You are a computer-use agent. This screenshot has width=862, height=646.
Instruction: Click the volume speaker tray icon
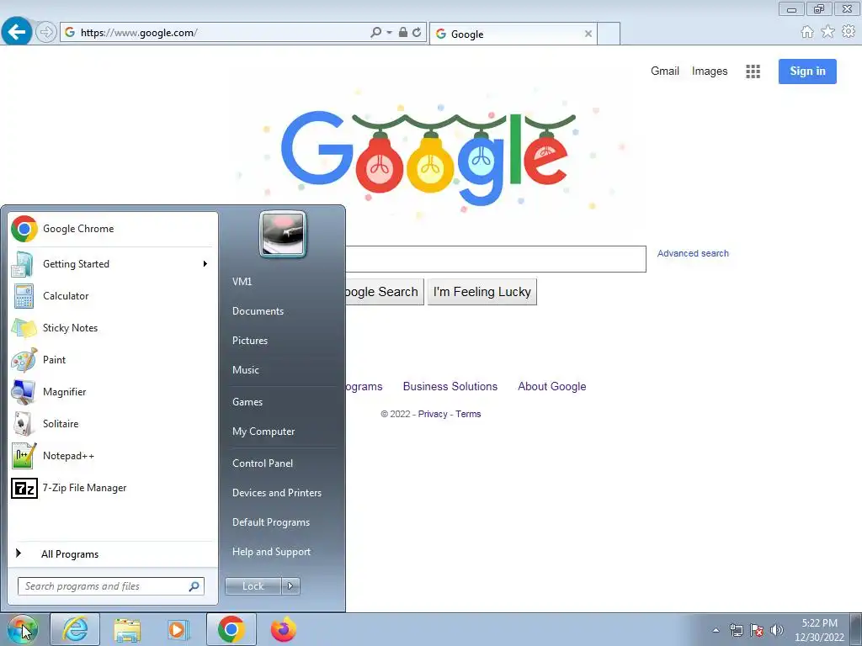click(x=777, y=630)
